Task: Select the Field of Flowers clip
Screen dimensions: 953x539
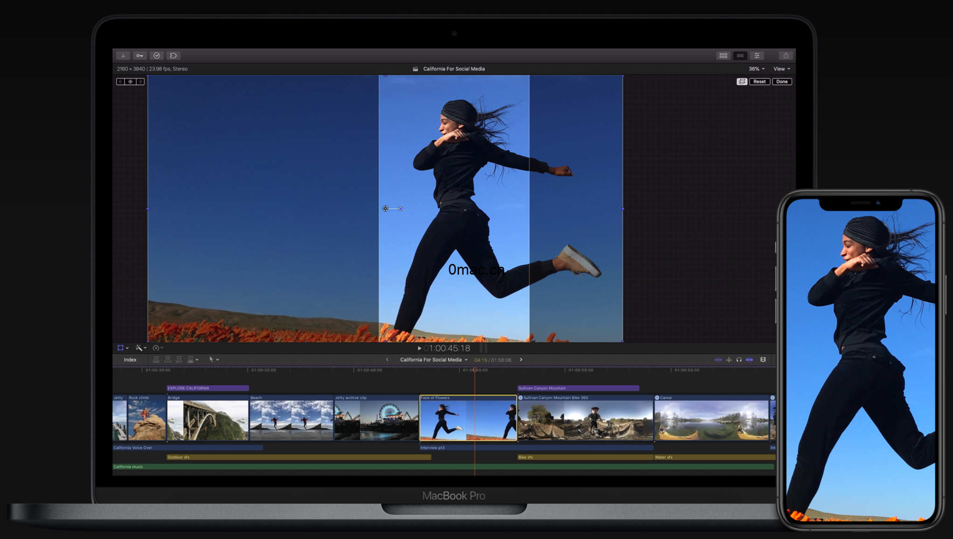Action: (468, 418)
